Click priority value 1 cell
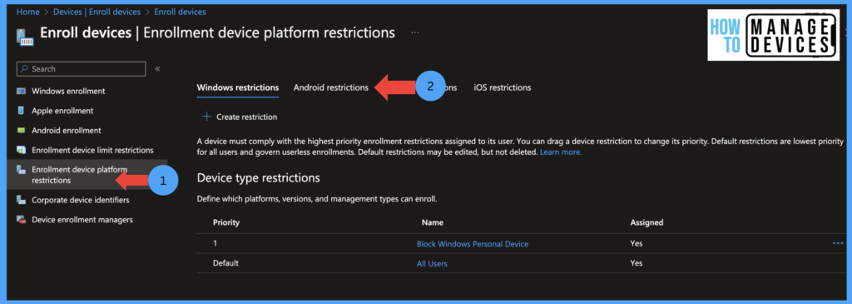The width and height of the screenshot is (852, 304). 215,244
